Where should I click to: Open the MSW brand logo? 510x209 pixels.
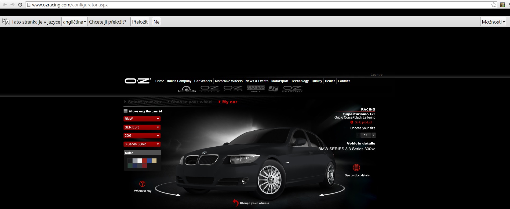tap(274, 89)
